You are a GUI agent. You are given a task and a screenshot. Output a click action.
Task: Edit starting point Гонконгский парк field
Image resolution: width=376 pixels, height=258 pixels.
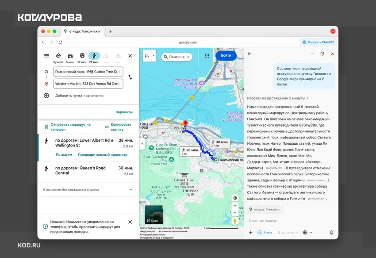point(88,72)
